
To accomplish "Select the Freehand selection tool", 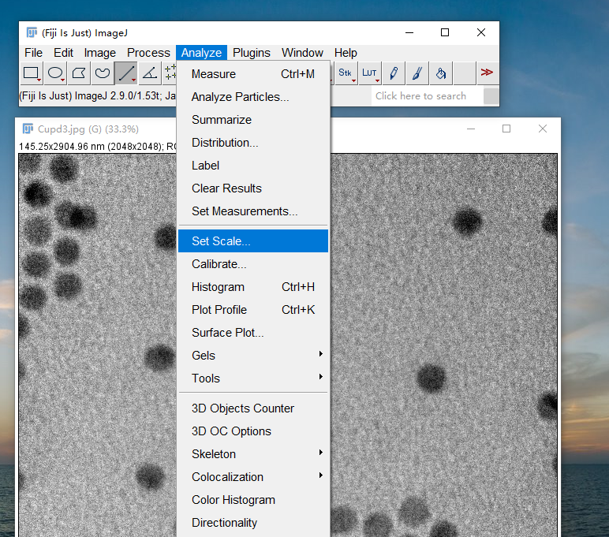I will [103, 73].
